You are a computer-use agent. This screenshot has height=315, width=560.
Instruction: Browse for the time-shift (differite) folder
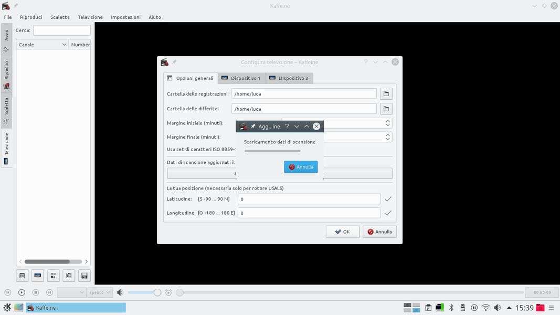[x=386, y=109]
